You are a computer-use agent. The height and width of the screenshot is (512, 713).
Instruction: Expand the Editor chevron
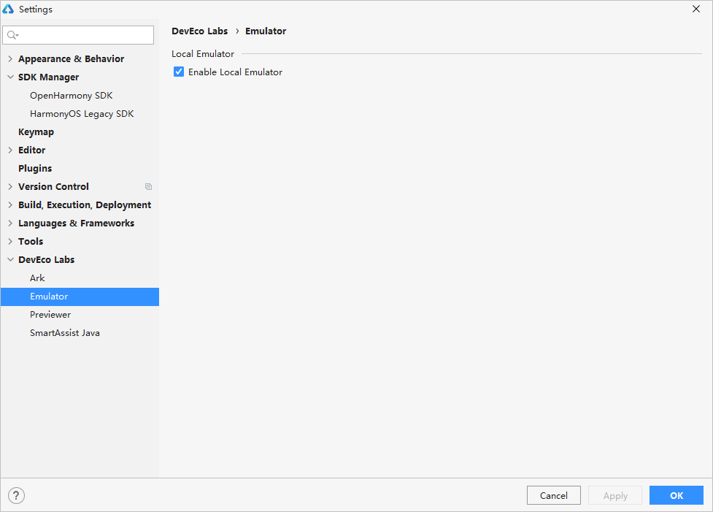point(10,150)
